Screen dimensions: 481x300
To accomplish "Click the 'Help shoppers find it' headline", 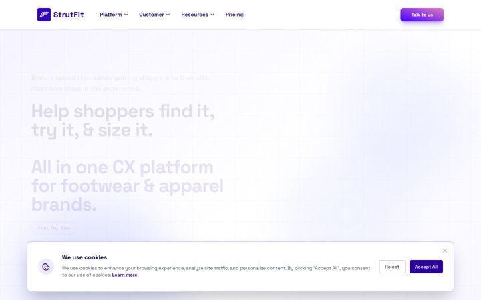I will (123, 120).
